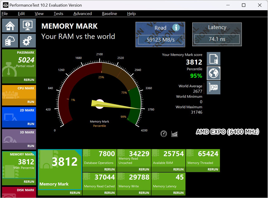Click the Home icon in sidebar
Viewport: 268px width, 198px height.
[10, 25]
